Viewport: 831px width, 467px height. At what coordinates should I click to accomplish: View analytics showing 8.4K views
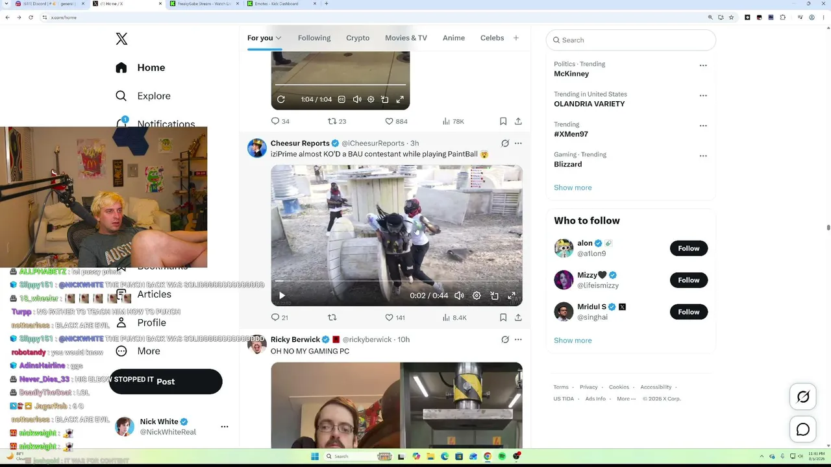(x=454, y=317)
